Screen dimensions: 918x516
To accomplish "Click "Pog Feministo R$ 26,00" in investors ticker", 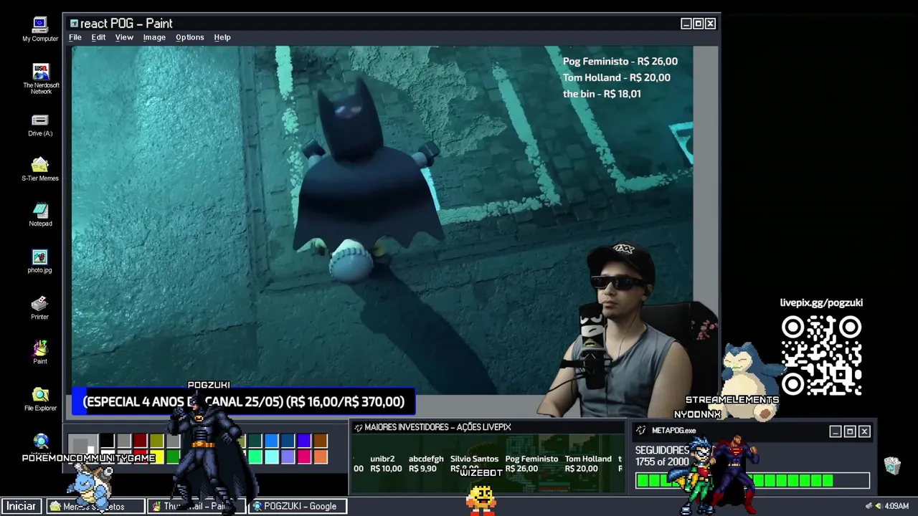I will [531, 464].
